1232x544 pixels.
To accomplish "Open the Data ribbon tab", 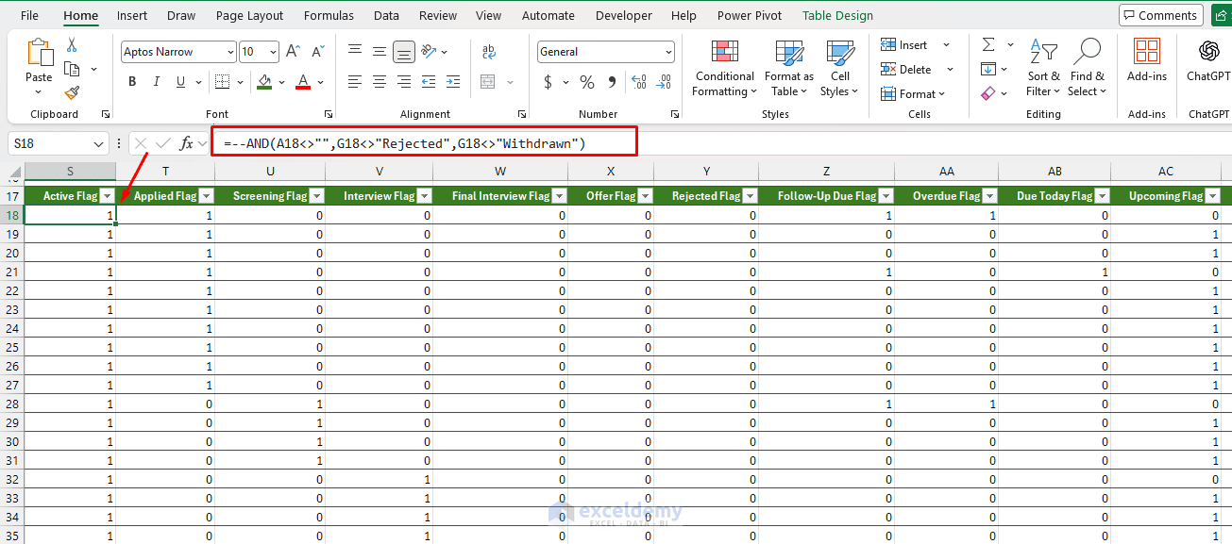I will tap(386, 15).
